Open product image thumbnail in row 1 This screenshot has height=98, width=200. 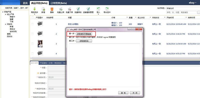(x=40, y=24)
